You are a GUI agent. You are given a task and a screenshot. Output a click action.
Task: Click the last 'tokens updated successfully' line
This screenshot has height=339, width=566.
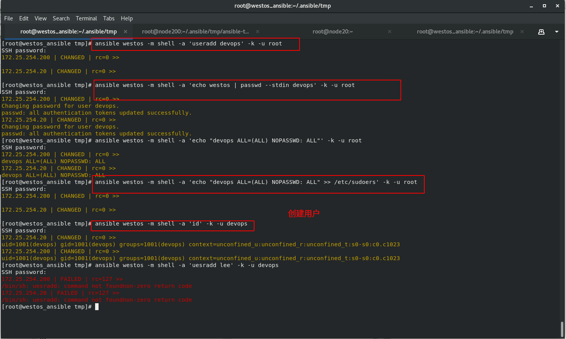pos(96,134)
